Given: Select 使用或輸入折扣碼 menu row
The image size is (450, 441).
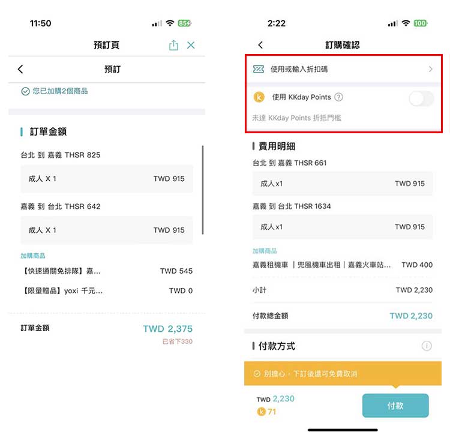Looking at the screenshot, I should 343,69.
